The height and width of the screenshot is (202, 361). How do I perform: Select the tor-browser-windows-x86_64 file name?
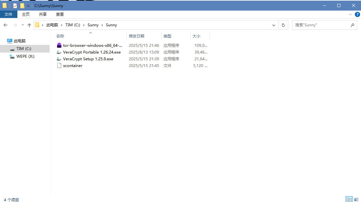coord(92,46)
